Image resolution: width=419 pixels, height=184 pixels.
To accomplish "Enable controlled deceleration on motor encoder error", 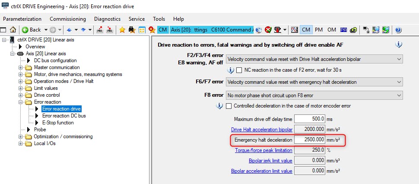I will pos(229,106).
